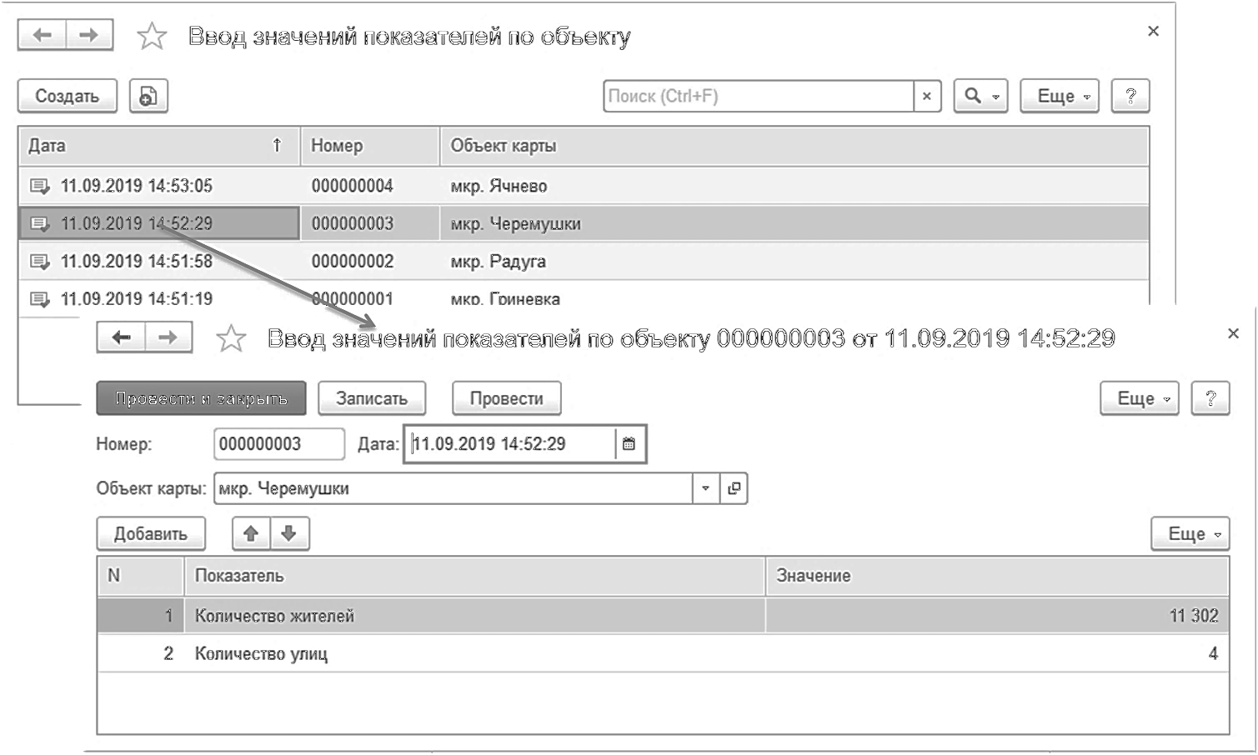1258x755 pixels.
Task: Click the Номер input field
Action: pos(279,444)
